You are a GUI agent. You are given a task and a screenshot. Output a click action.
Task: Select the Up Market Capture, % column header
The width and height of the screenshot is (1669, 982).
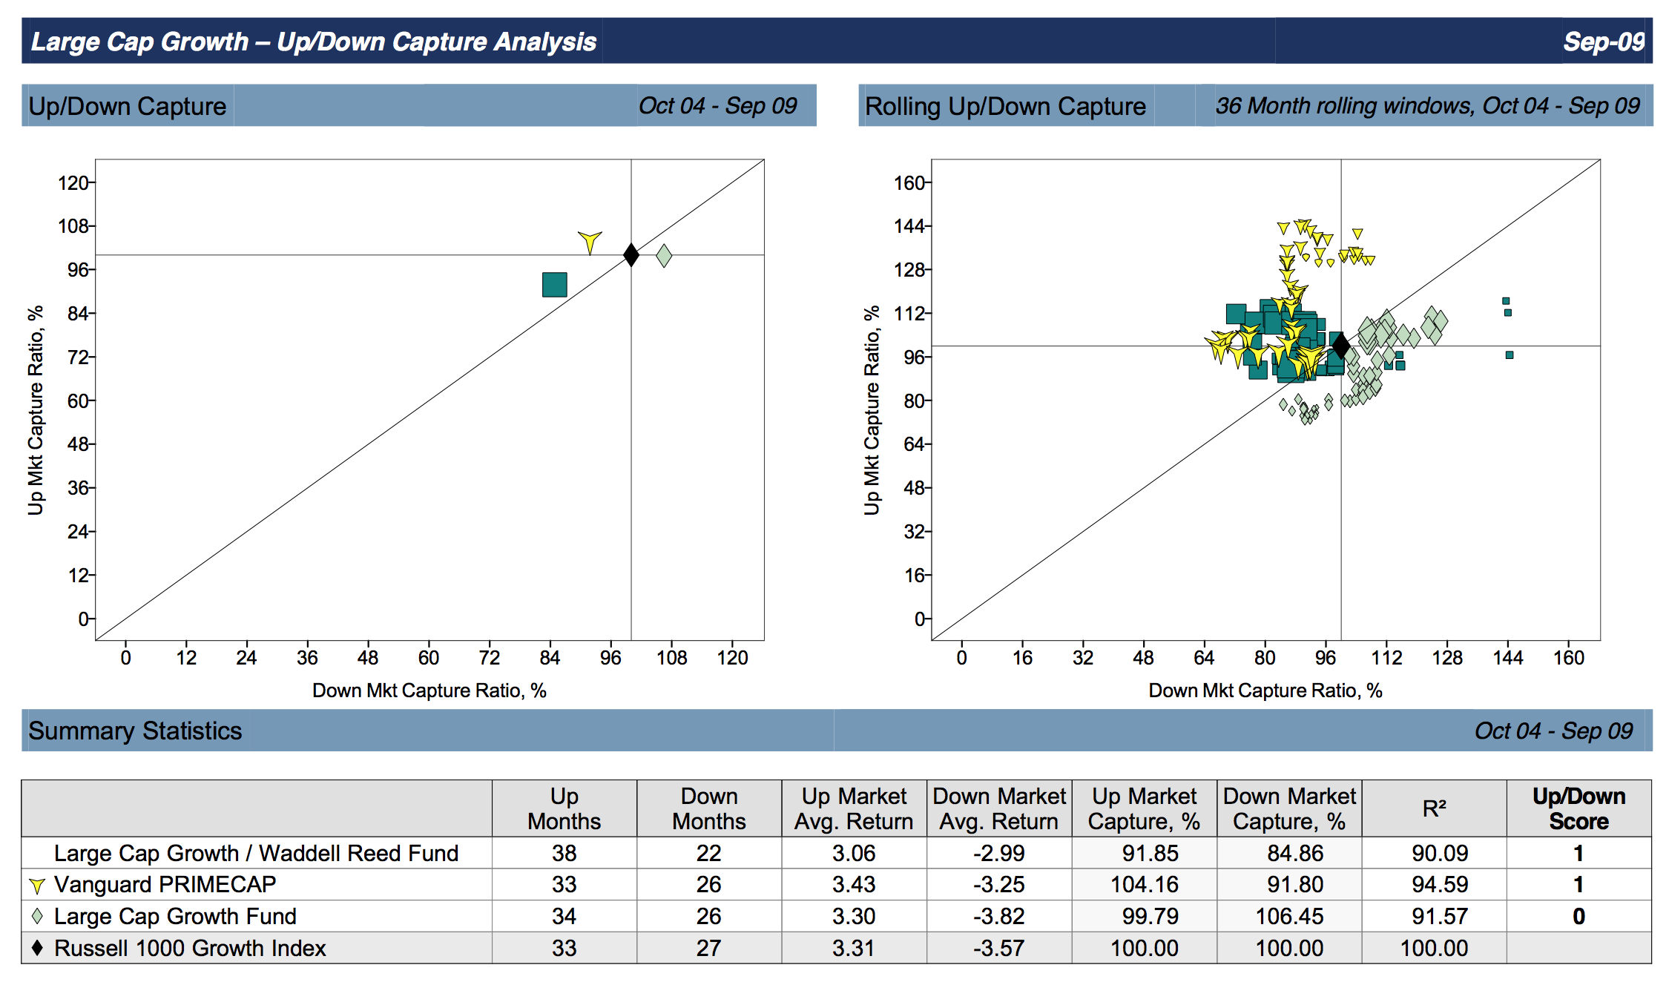[1144, 808]
